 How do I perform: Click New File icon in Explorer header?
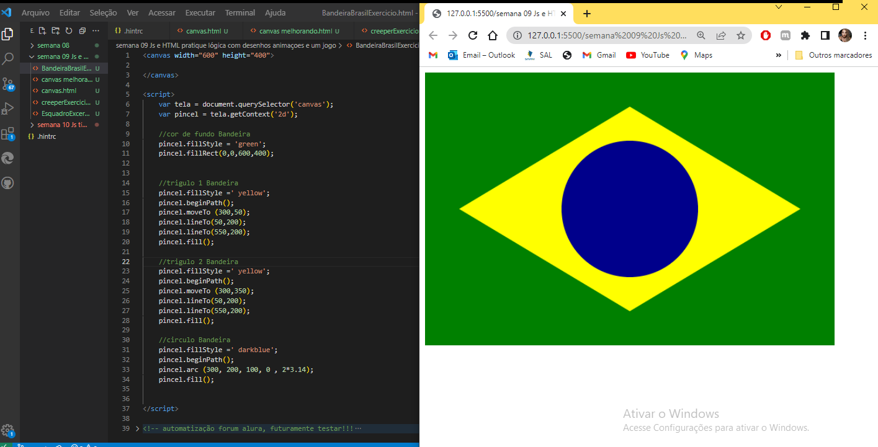(43, 30)
